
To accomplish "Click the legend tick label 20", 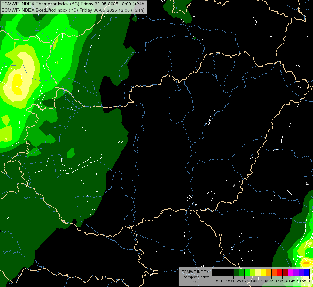I will click(x=233, y=281).
